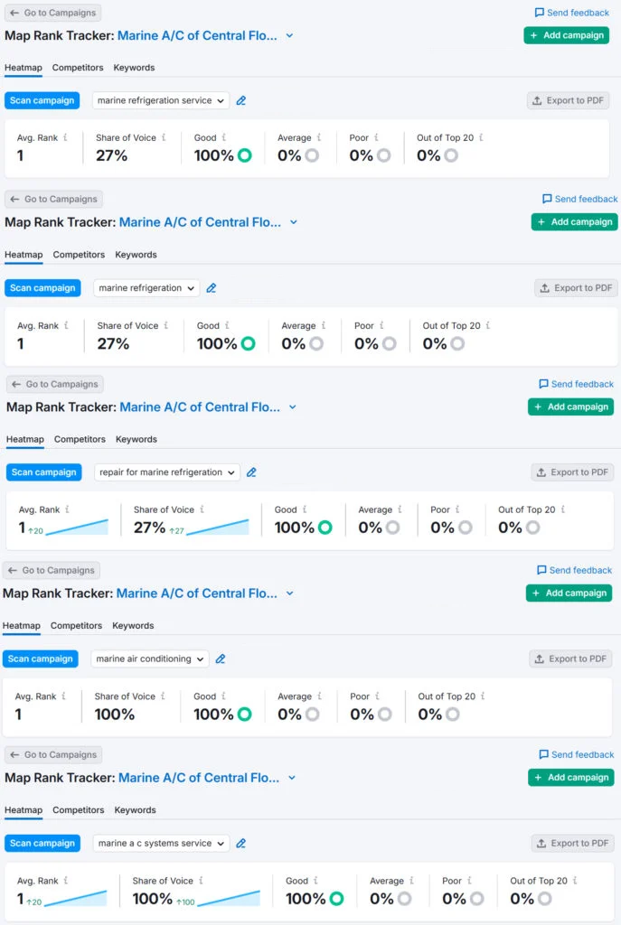Click speech bubble icon on topmost Send feedback
Screen dimensions: 621x925
click(540, 14)
